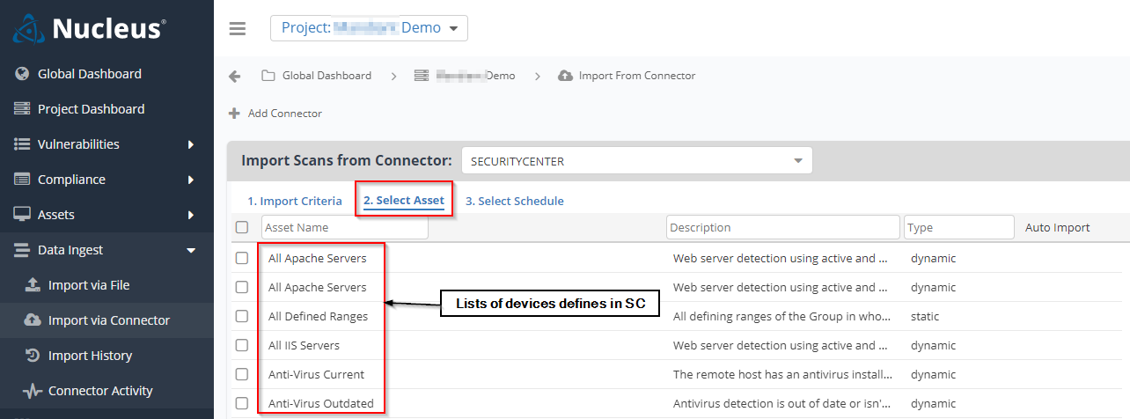
Task: Click the hamburger menu icon
Action: pos(237,28)
